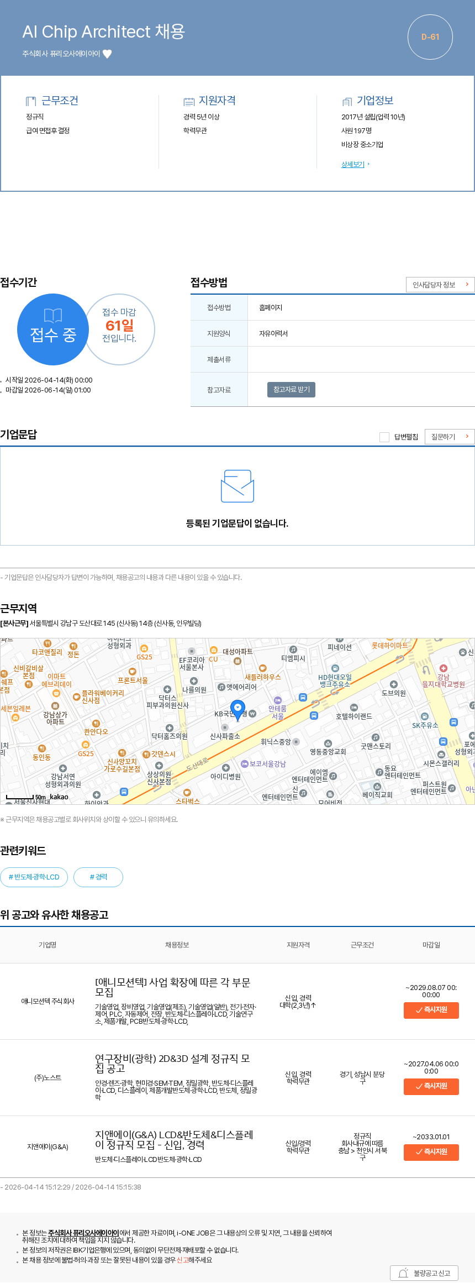Click the AI Chip Architect 채용 title
This screenshot has width=475, height=1283.
click(103, 32)
